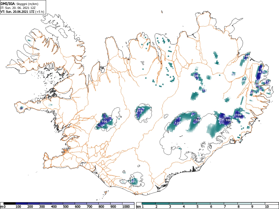The height and width of the screenshot is (209, 279).
Task: Click the 'VT: Sun. 20.06.2021 17Z (+5 h)' line
Action: pos(22,12)
